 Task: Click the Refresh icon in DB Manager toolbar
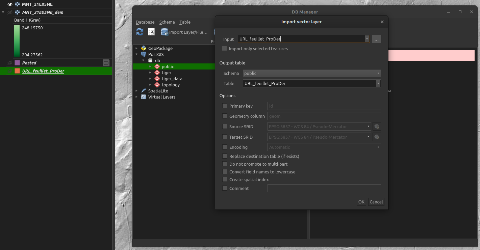pyautogui.click(x=140, y=32)
